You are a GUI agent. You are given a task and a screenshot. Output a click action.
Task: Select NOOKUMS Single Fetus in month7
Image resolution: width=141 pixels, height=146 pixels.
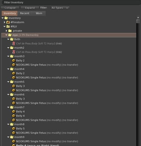pos(47,120)
